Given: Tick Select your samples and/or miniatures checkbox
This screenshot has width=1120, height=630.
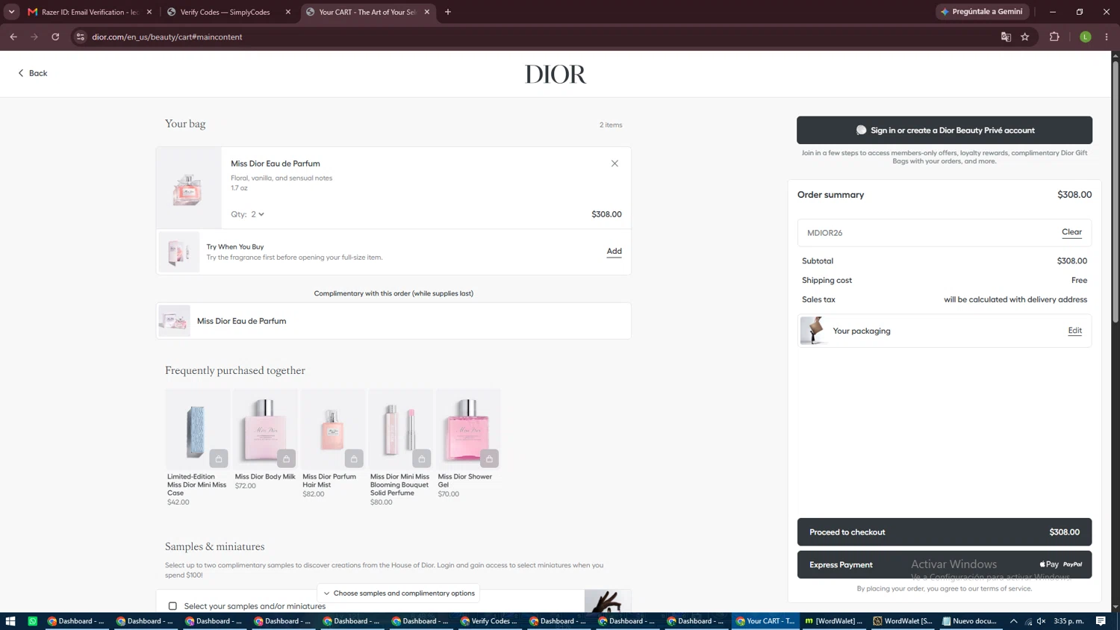Looking at the screenshot, I should coord(172,606).
